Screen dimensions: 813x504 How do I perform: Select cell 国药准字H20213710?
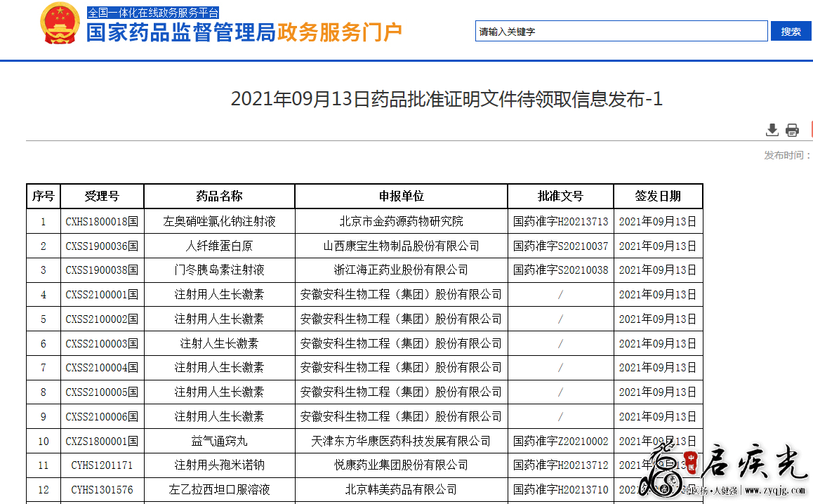(x=560, y=490)
